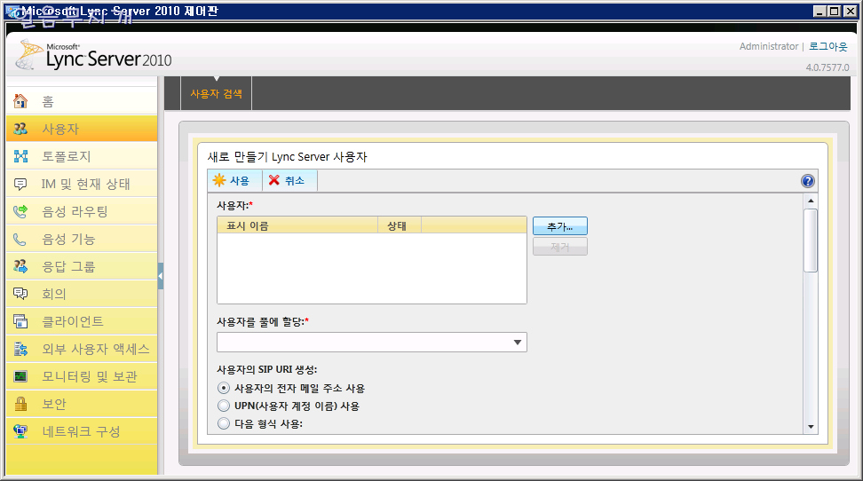
Task: Click the Conferencing chat bubbles icon
Action: click(20, 294)
